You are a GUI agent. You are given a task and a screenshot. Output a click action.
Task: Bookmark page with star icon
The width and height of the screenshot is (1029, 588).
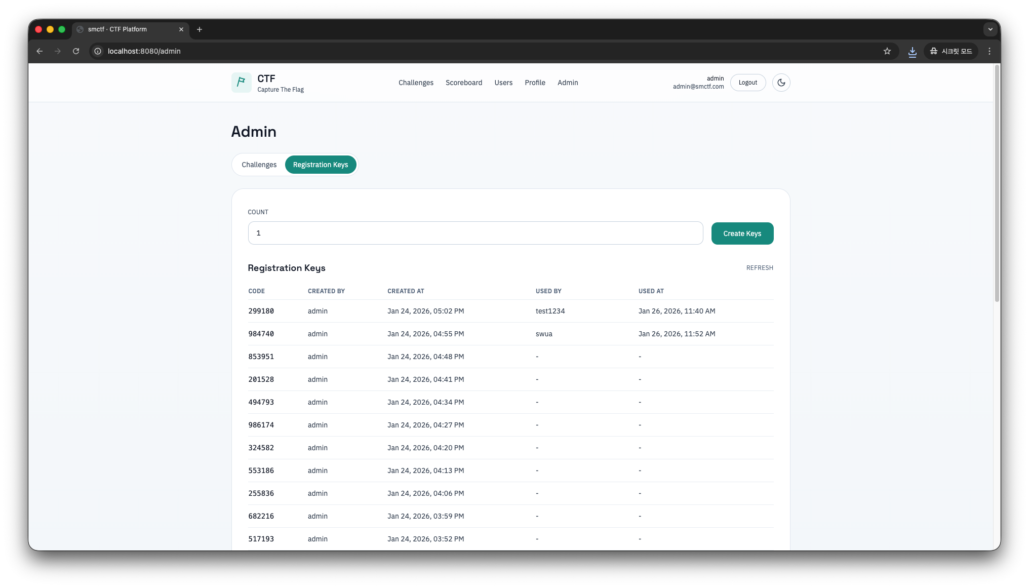click(887, 51)
